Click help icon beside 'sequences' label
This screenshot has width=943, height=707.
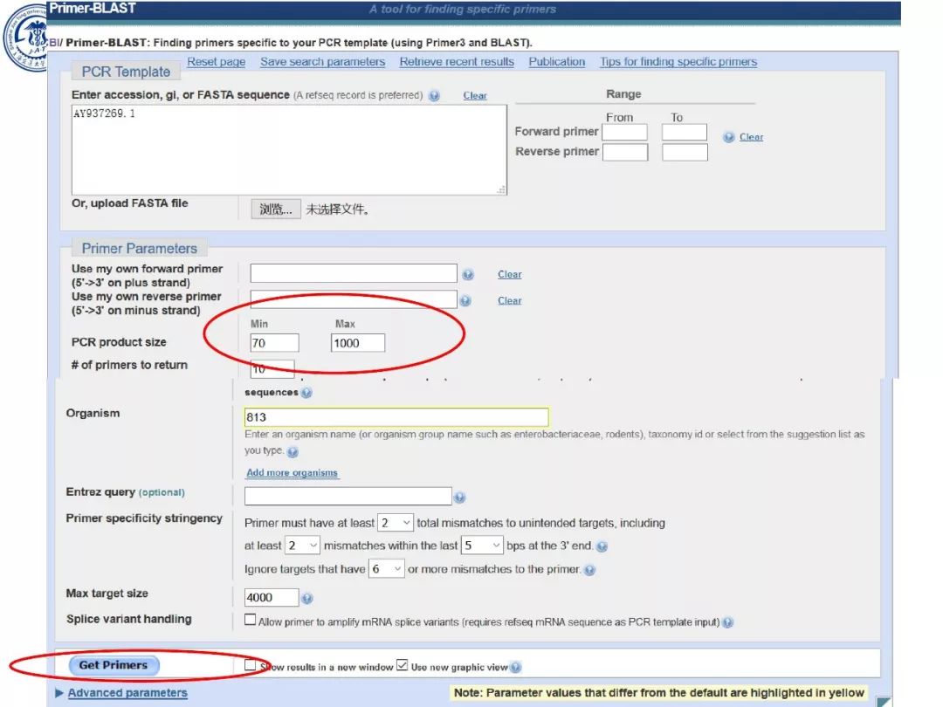point(306,393)
